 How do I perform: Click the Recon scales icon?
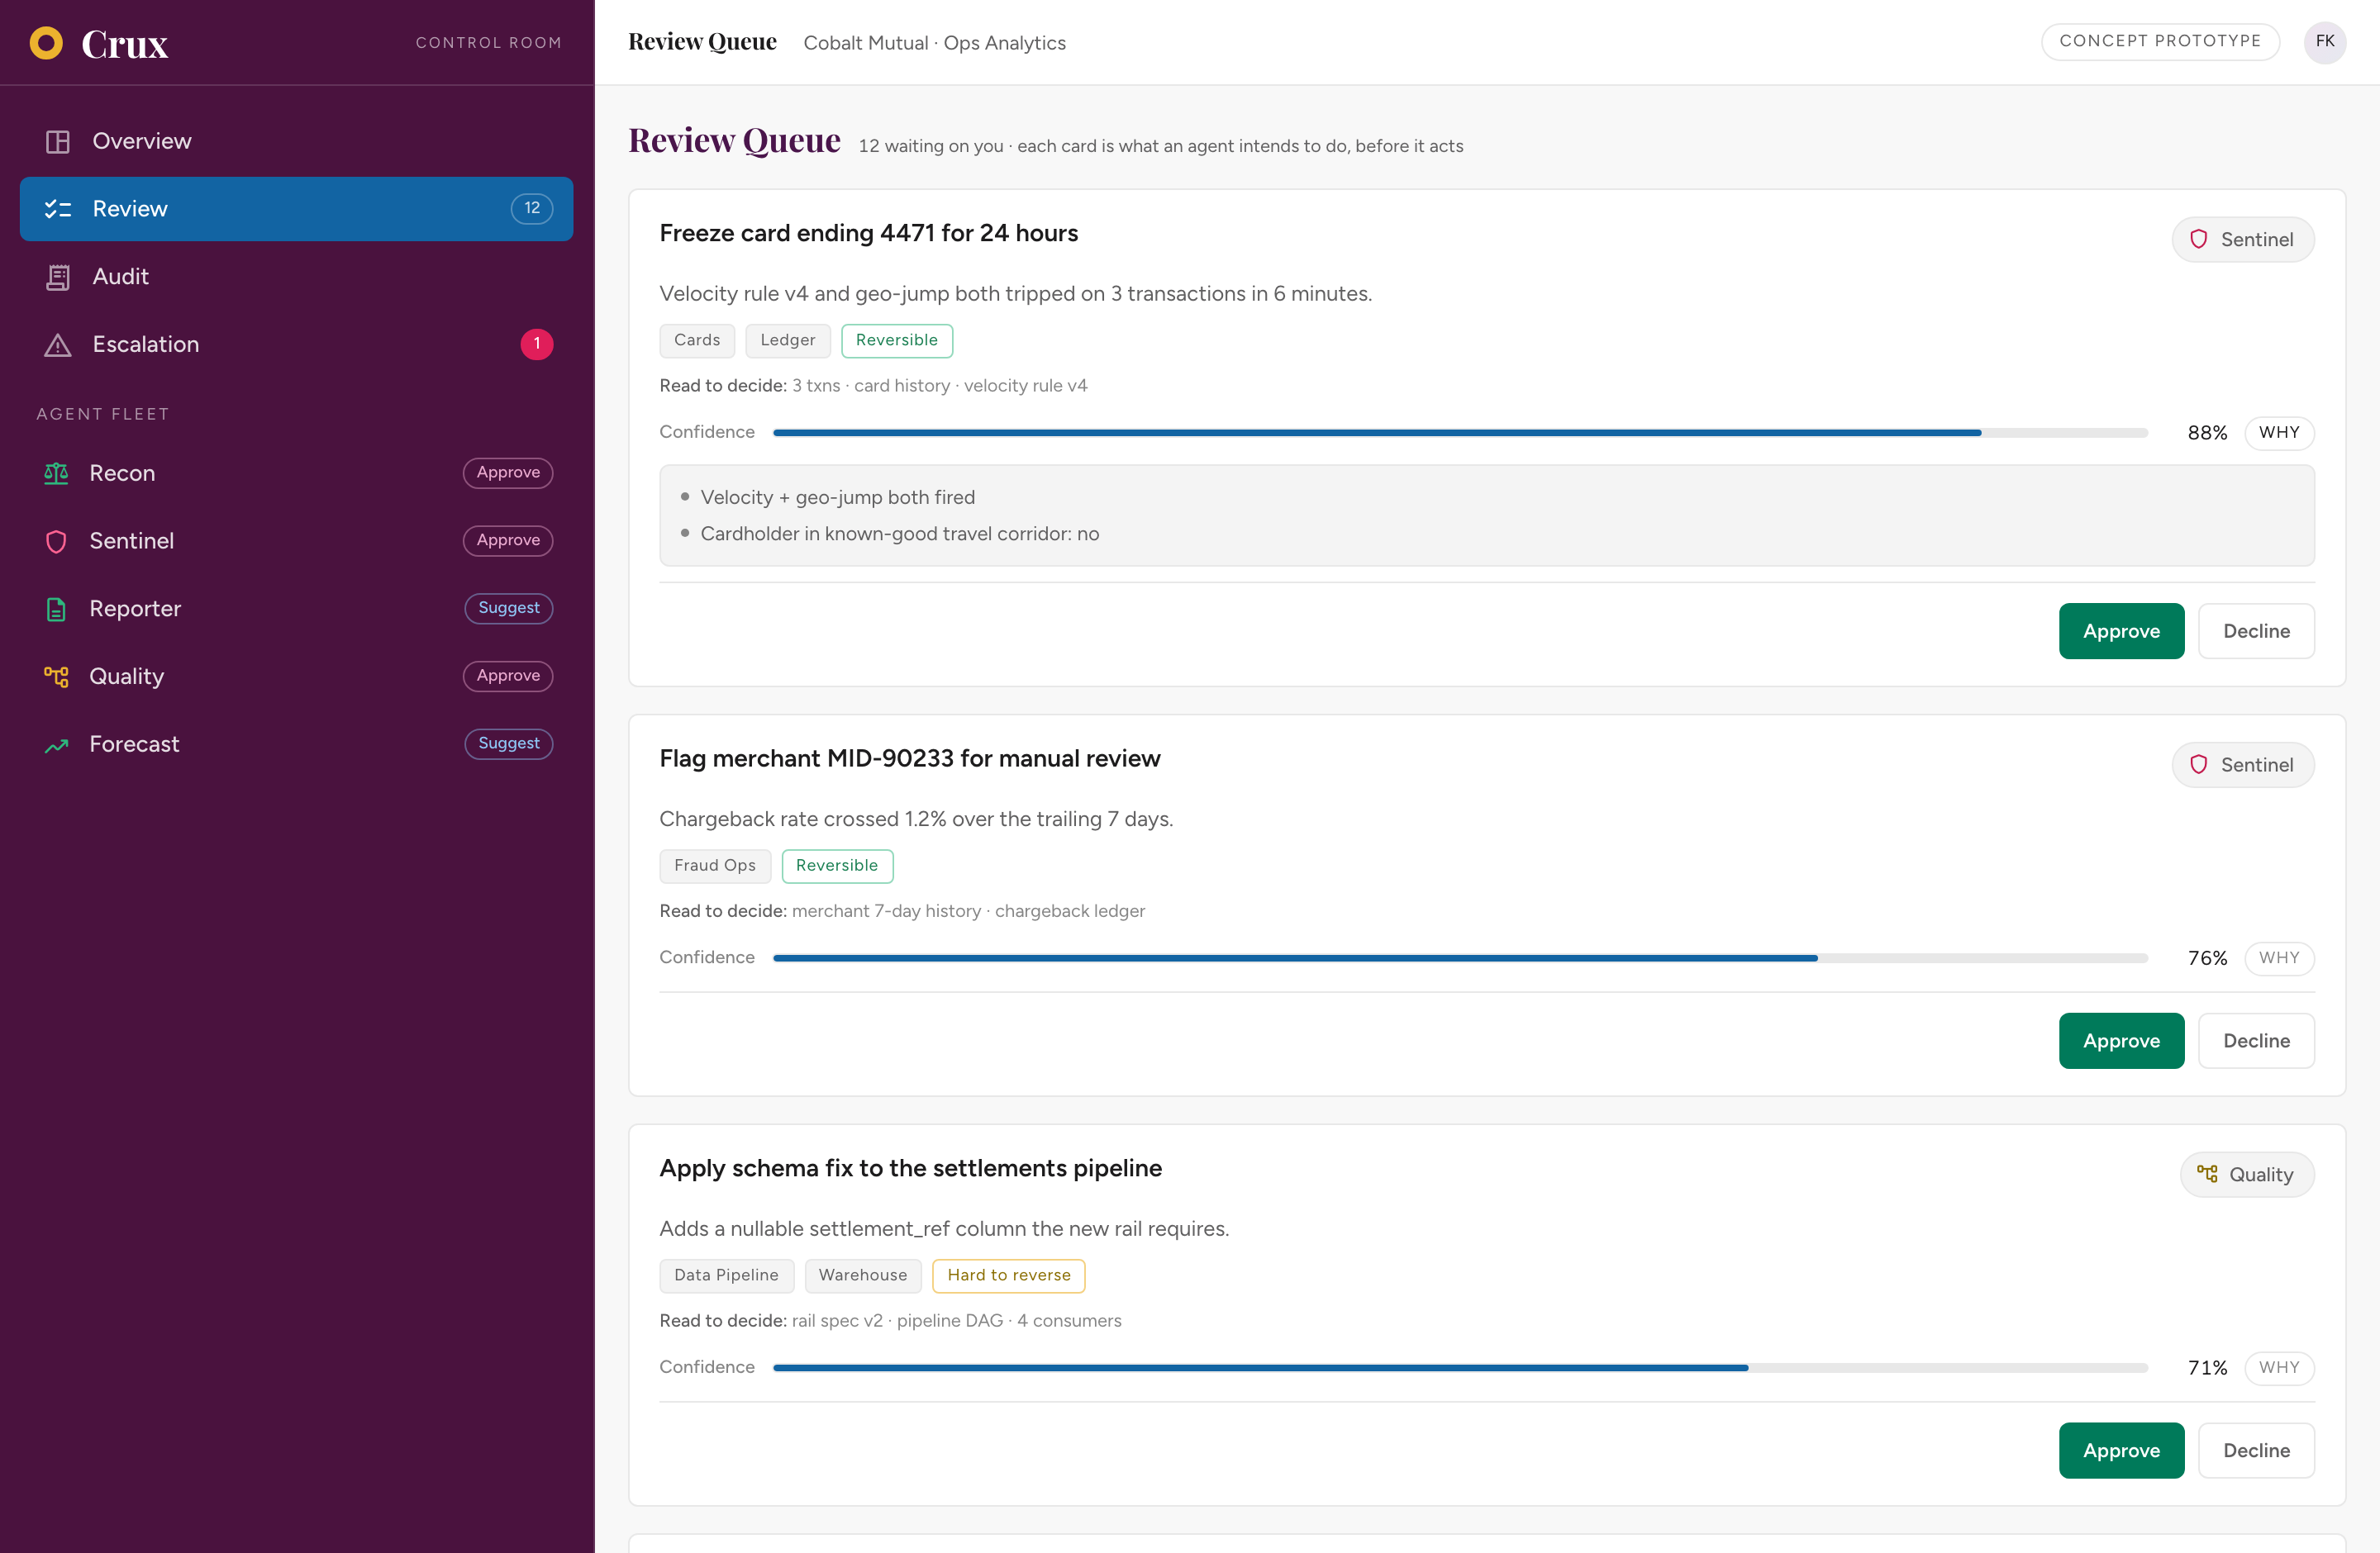56,473
